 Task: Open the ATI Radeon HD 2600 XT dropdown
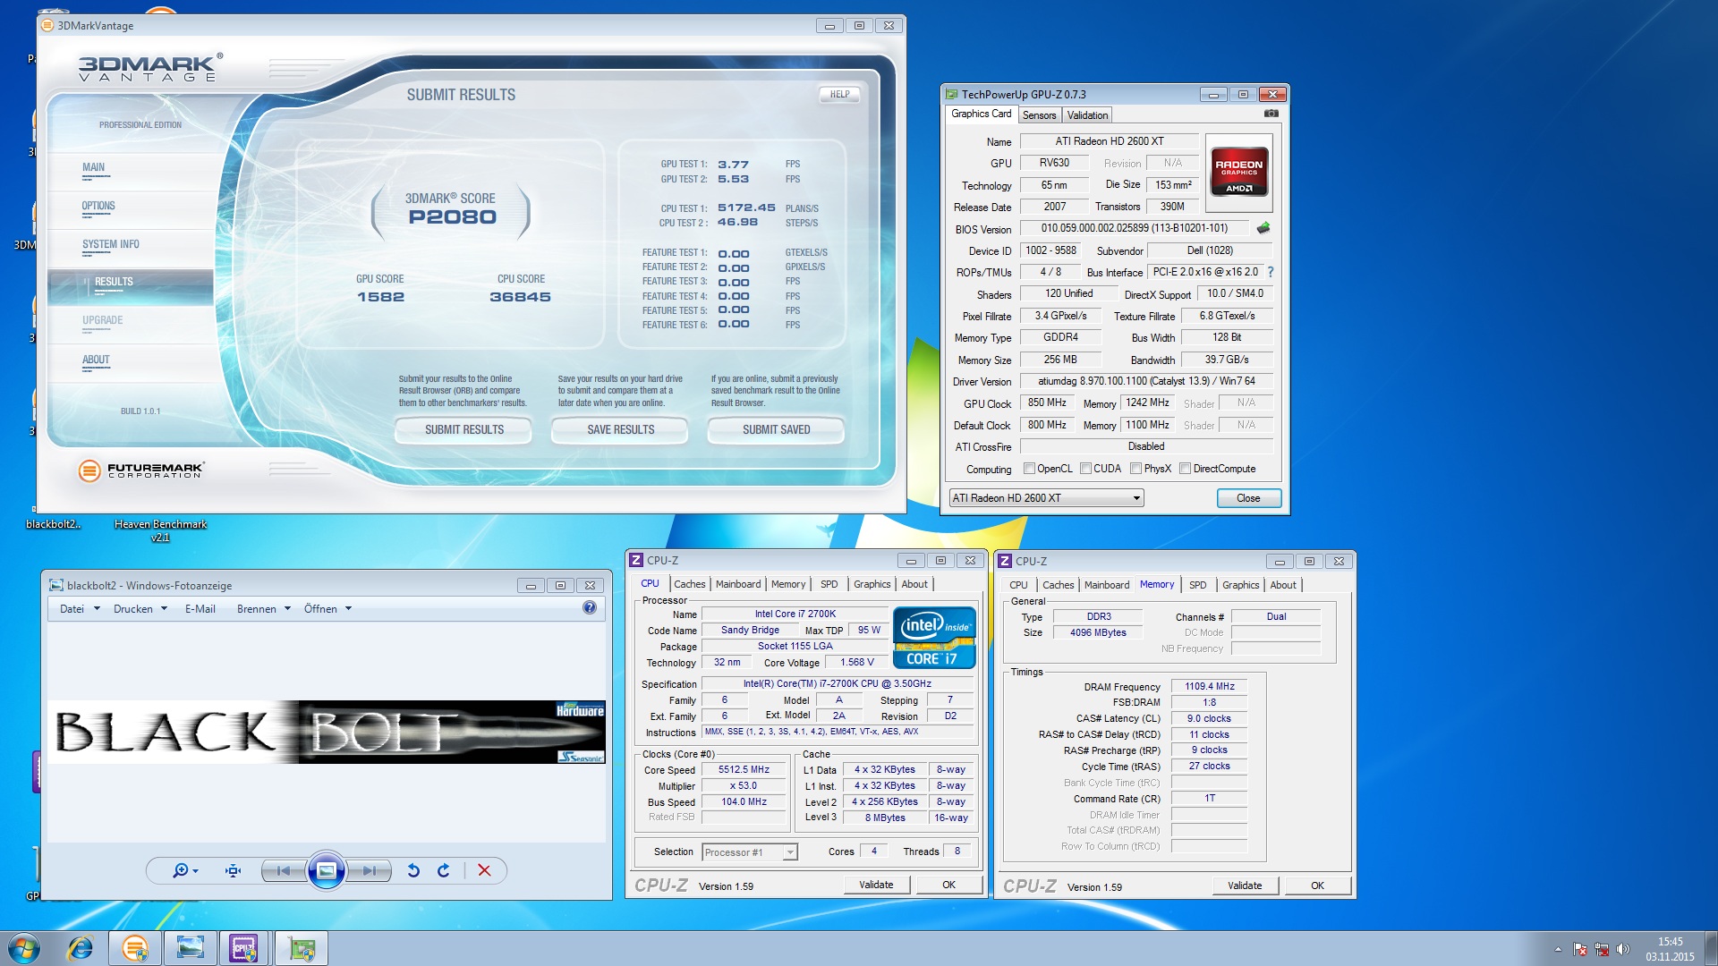[1046, 498]
